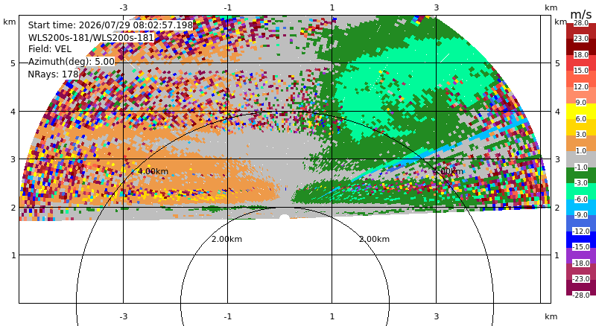Click the blue -15.0 color band
Screen dimensions: 596x326
coord(581,239)
